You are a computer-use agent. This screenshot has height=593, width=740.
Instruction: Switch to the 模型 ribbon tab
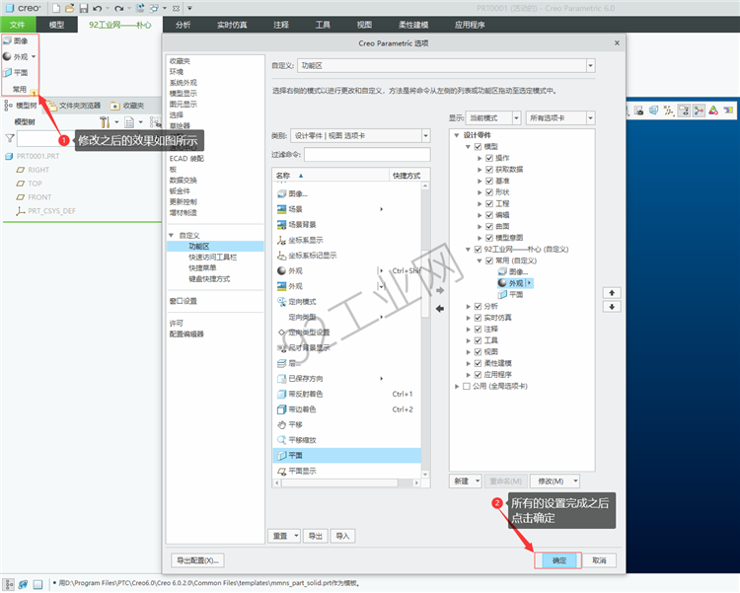56,25
